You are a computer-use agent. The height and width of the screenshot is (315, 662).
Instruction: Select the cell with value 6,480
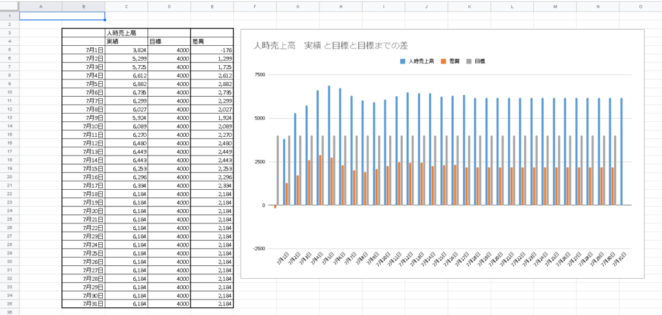(x=127, y=143)
